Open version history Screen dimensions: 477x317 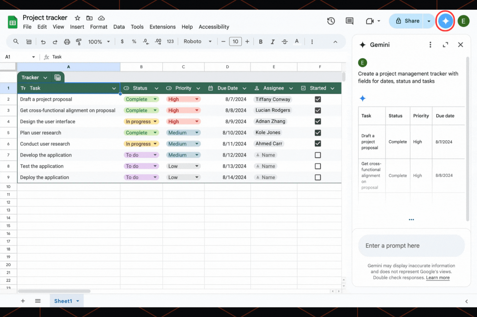click(331, 21)
